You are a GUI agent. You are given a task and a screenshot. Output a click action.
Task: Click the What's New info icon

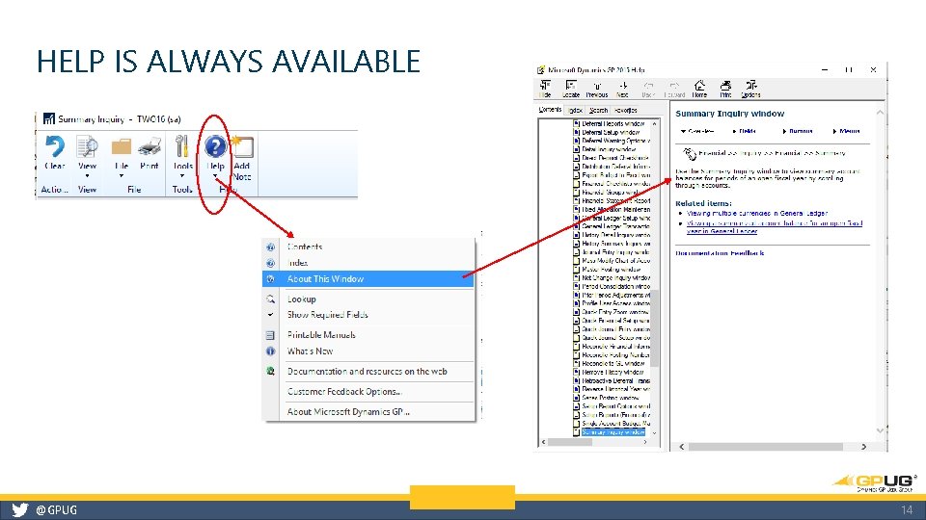[x=270, y=351]
